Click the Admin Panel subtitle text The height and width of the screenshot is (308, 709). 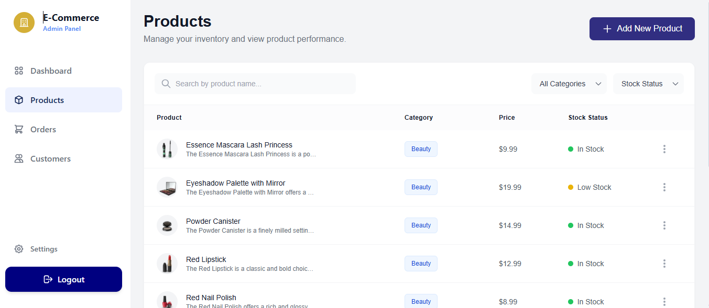(x=62, y=29)
